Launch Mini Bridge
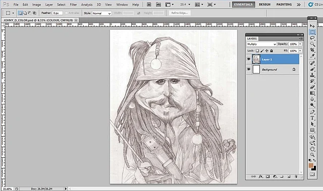The height and width of the screenshot is (191, 323). pyautogui.click(x=158, y=5)
